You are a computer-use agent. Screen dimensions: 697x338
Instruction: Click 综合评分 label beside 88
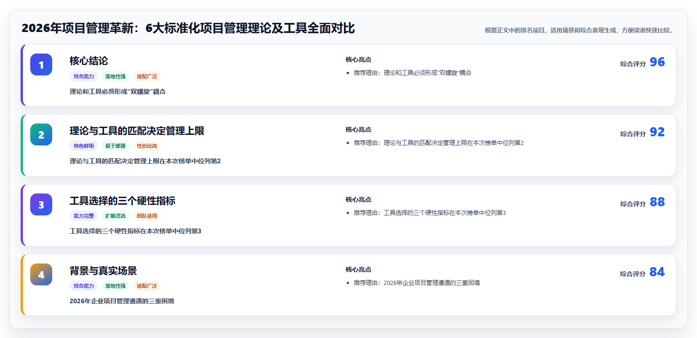(x=633, y=204)
